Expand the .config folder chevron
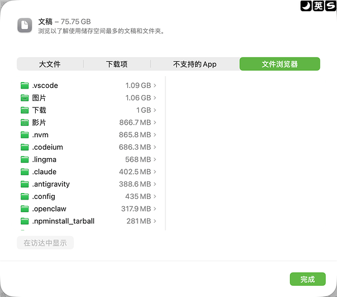The image size is (337, 297). (x=155, y=197)
